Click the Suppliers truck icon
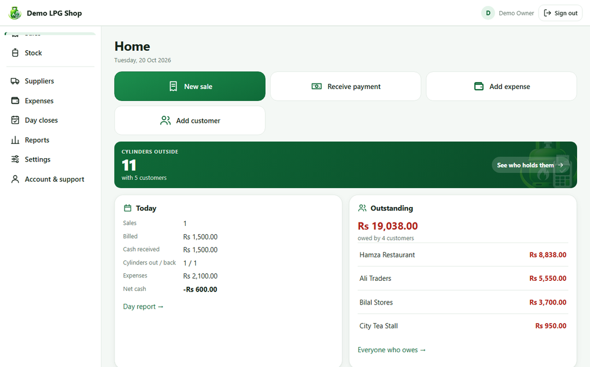 (x=15, y=81)
